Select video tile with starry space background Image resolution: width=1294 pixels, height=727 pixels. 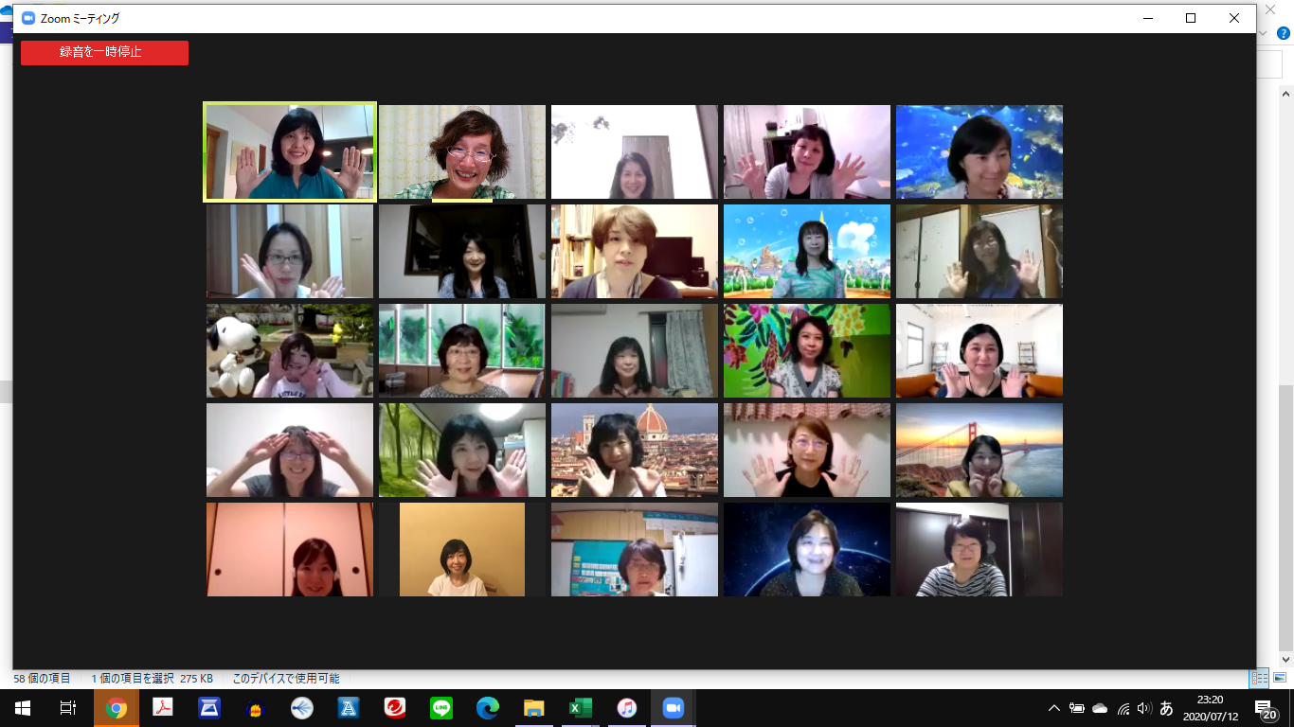807,549
